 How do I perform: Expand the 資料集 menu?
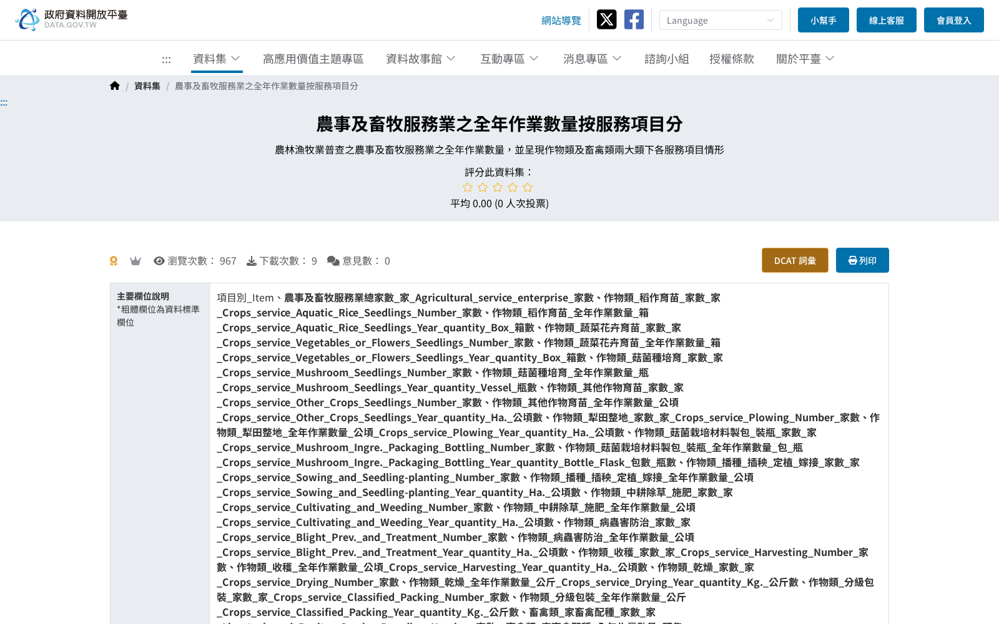217,59
